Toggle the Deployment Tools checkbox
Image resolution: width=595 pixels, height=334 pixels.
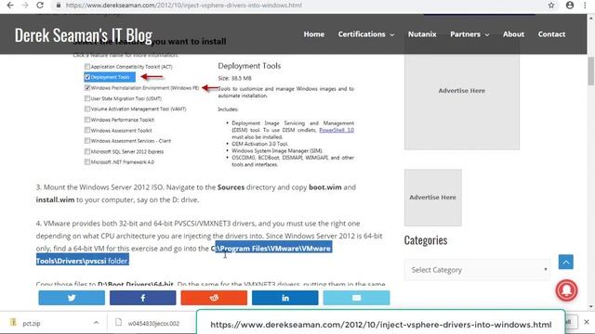[87, 77]
